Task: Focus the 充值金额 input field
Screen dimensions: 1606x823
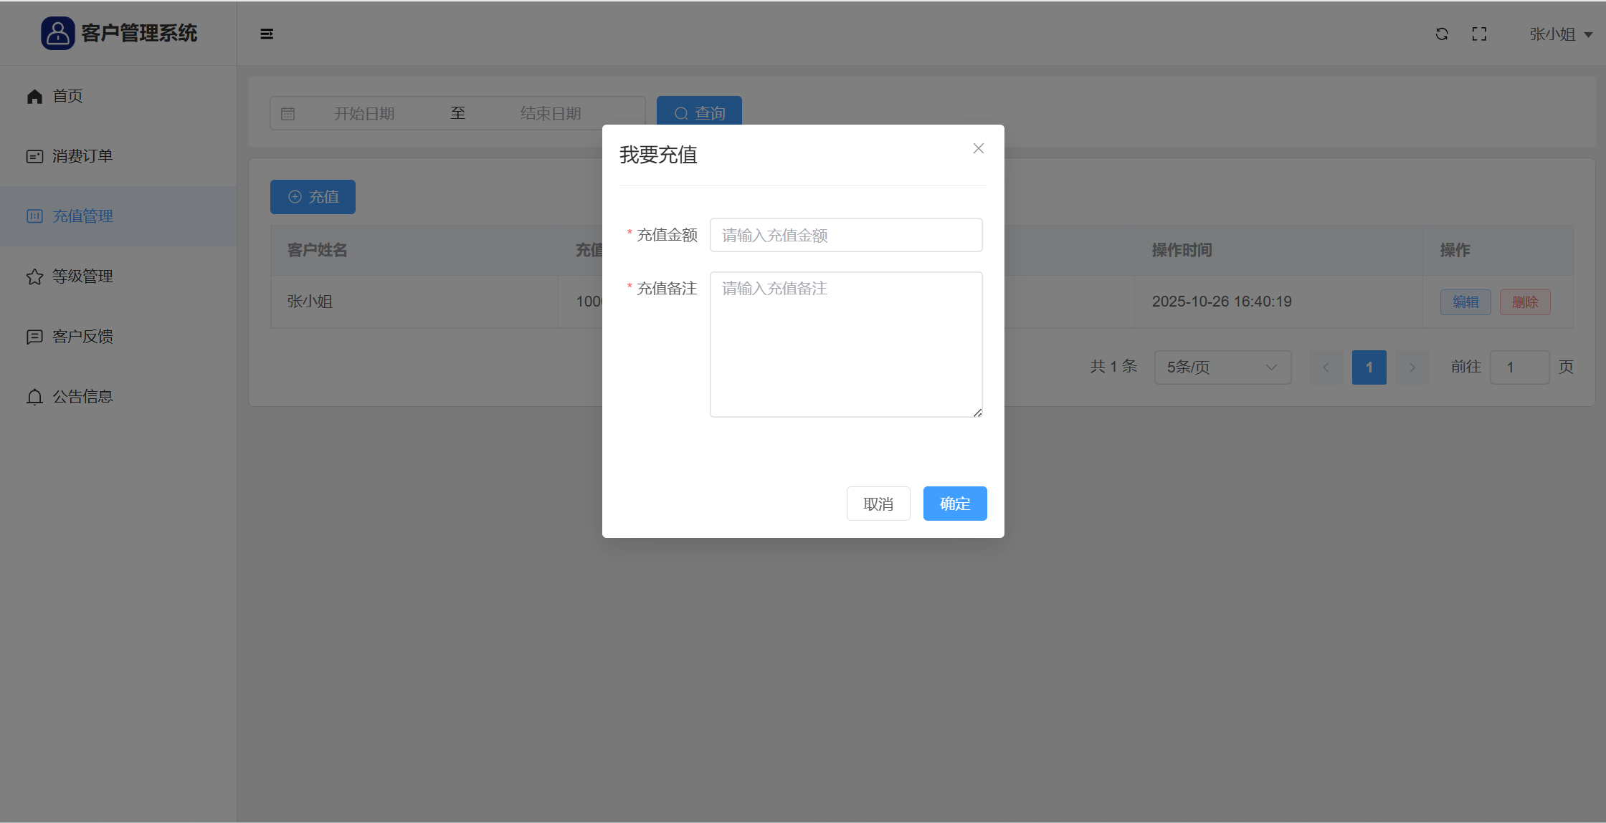Action: (x=845, y=235)
